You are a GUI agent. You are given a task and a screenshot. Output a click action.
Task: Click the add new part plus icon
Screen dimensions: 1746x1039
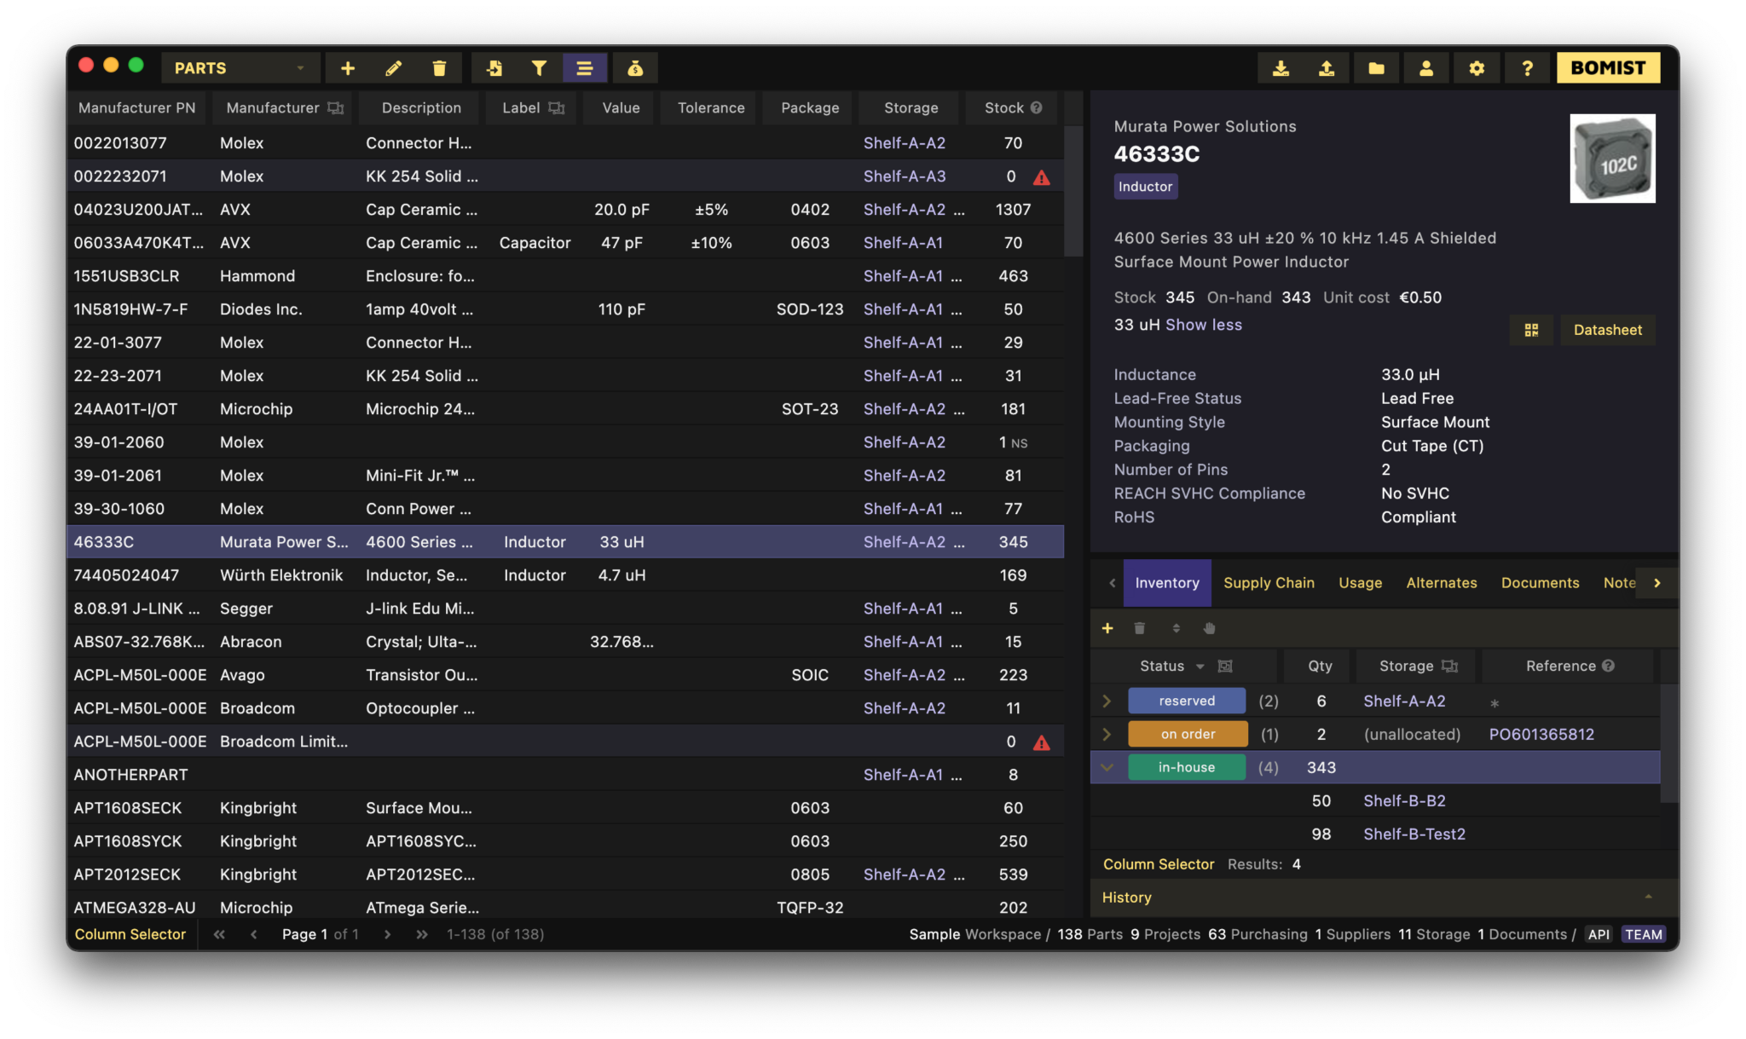(x=348, y=67)
